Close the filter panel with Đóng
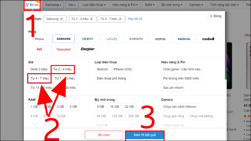Image resolution: width=251 pixels, height=141 pixels. click(x=216, y=16)
